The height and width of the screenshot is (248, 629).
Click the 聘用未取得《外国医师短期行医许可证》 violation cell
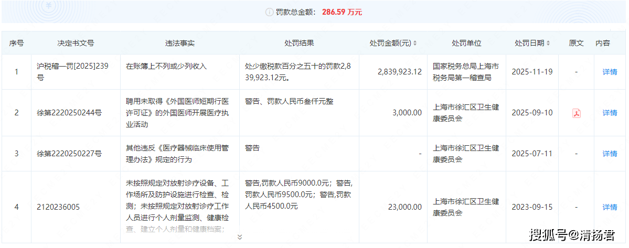(180, 113)
